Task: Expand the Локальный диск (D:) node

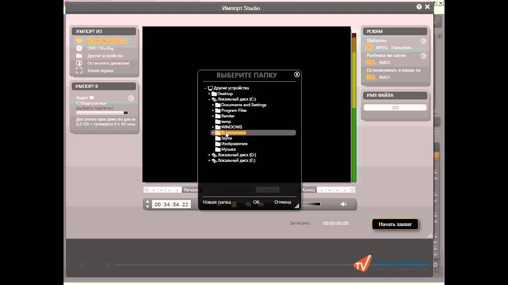Action: (209, 155)
